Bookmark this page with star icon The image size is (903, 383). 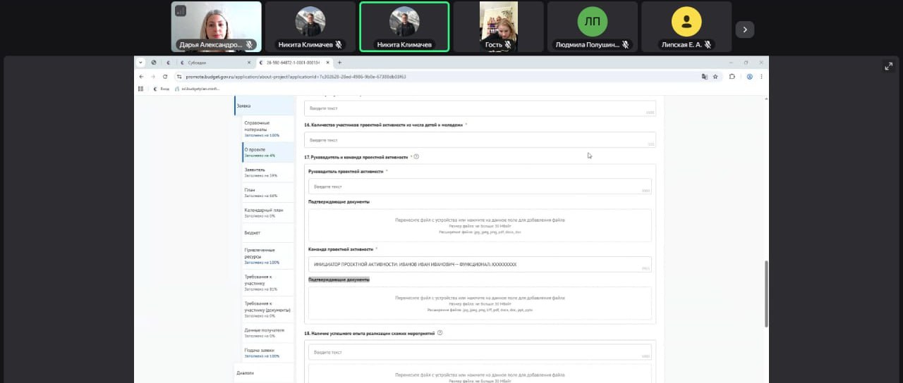pyautogui.click(x=715, y=76)
